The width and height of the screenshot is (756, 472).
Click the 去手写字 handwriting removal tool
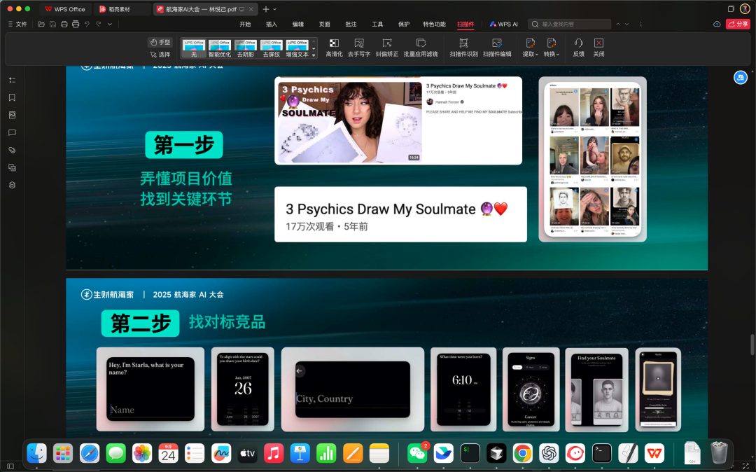pyautogui.click(x=358, y=48)
